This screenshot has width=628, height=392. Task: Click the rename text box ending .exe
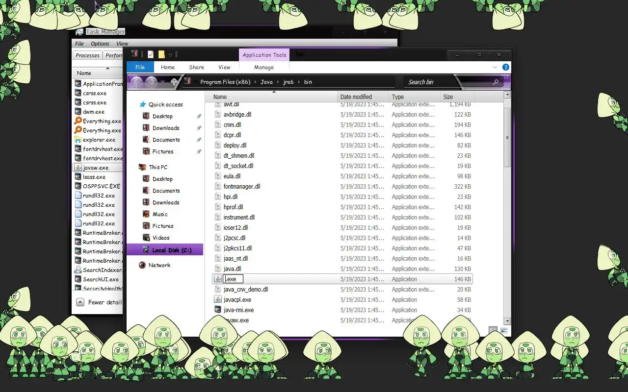[233, 279]
